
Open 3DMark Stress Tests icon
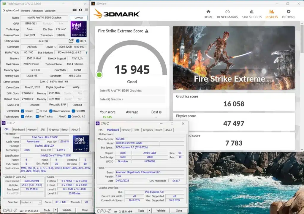pyautogui.click(x=252, y=12)
